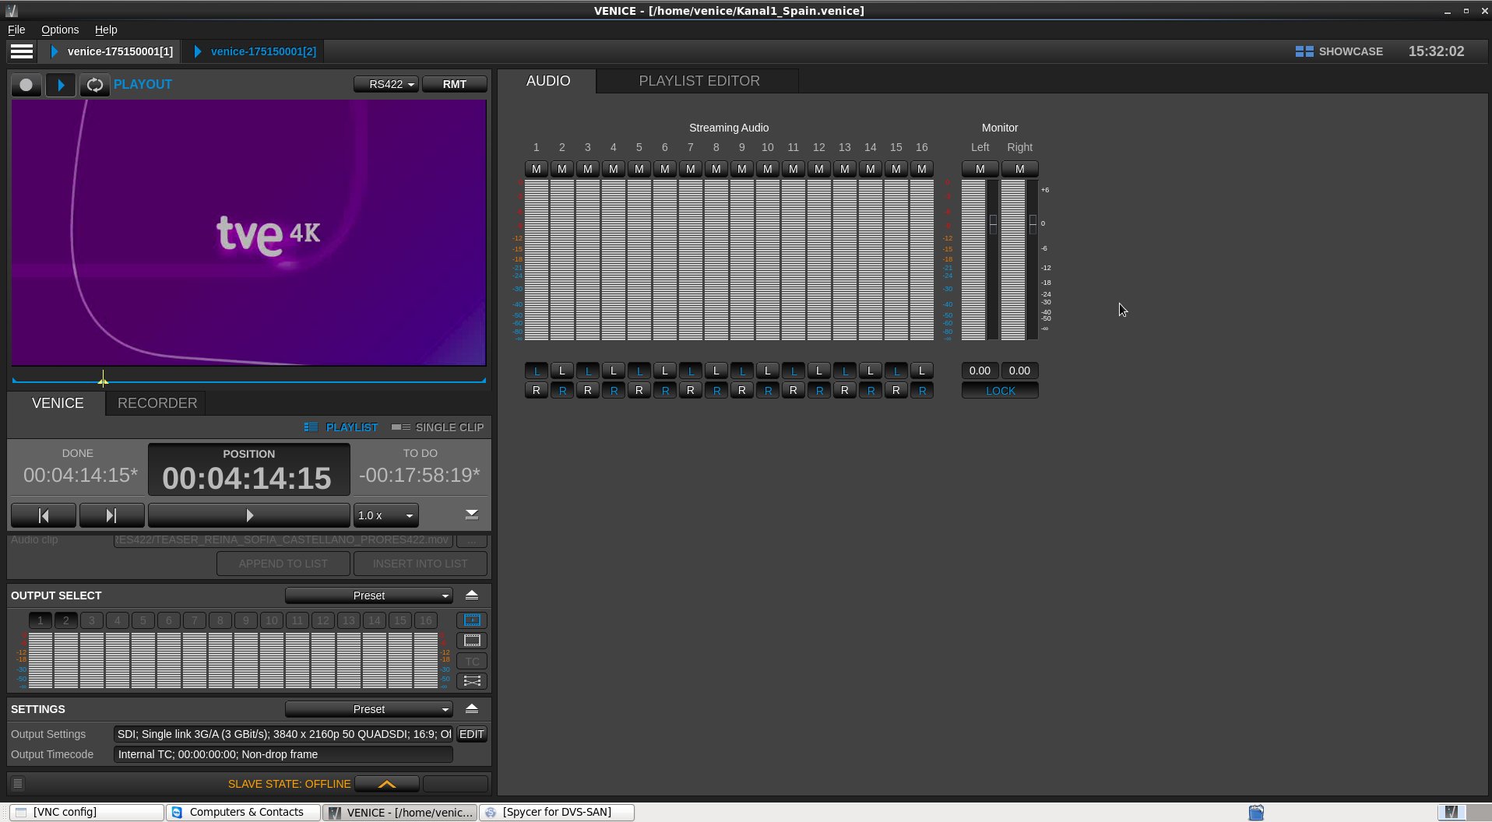This screenshot has width=1492, height=822.
Task: Route channel 1 to Right monitor
Action: tap(537, 390)
